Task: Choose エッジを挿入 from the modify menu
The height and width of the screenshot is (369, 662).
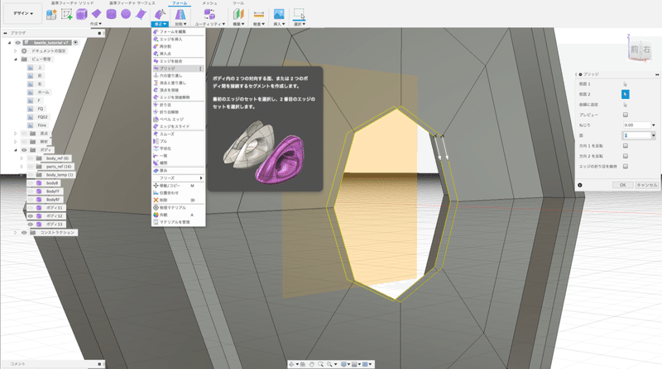Action: tap(178, 39)
